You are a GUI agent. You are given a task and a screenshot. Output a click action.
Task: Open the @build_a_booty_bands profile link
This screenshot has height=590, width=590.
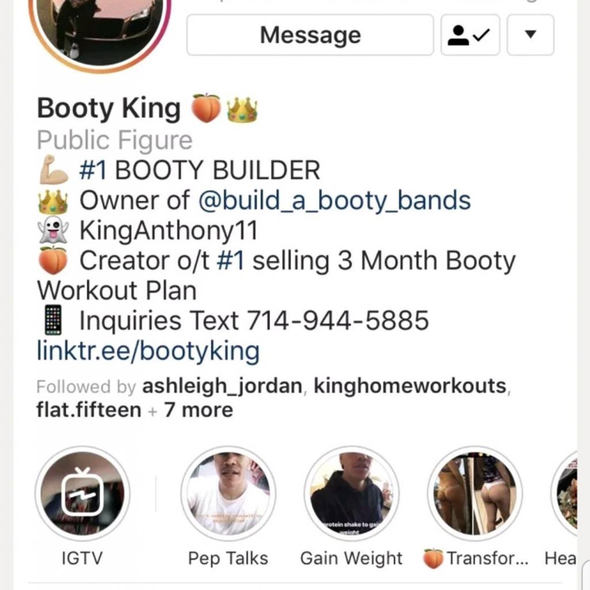tap(335, 200)
